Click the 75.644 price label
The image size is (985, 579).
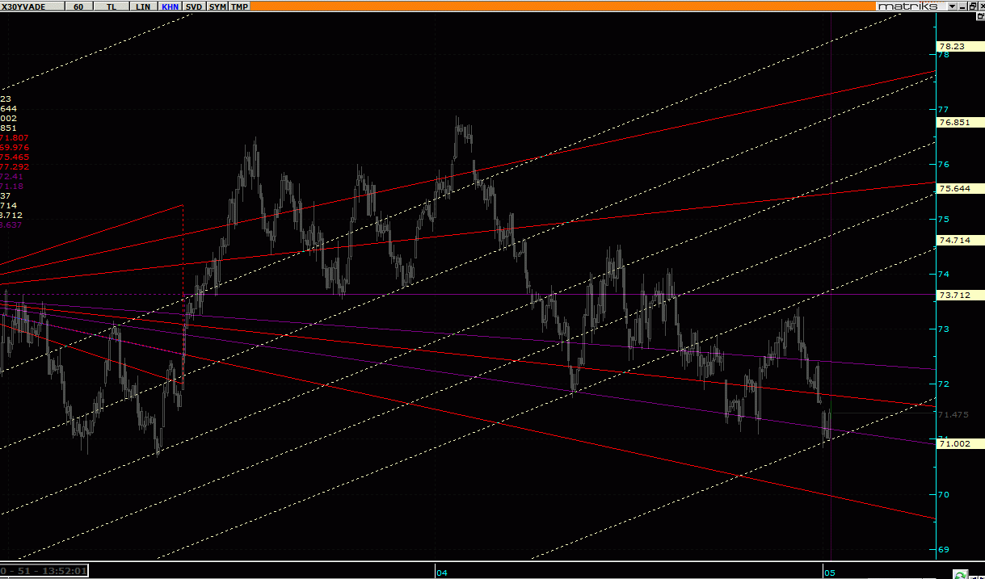click(960, 189)
